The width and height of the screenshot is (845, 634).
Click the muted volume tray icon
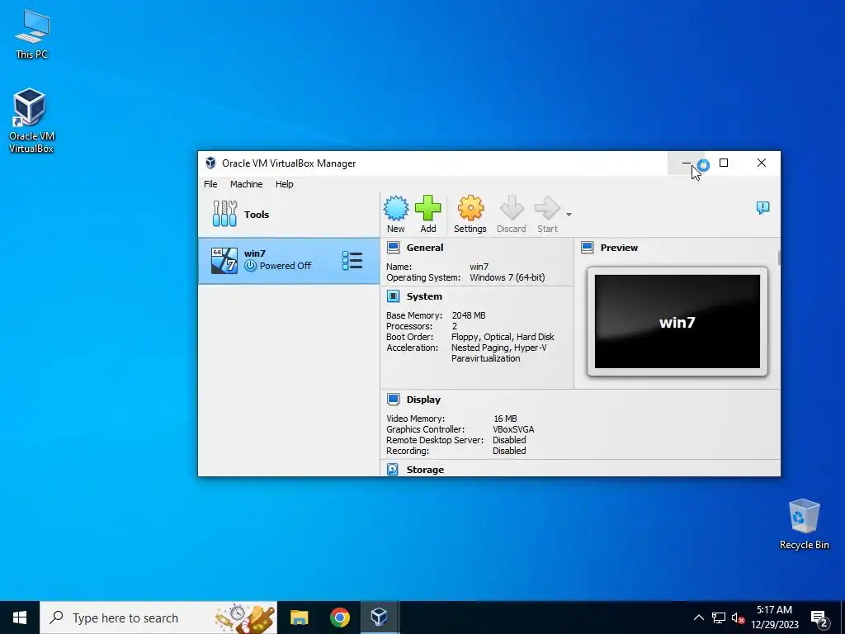738,617
